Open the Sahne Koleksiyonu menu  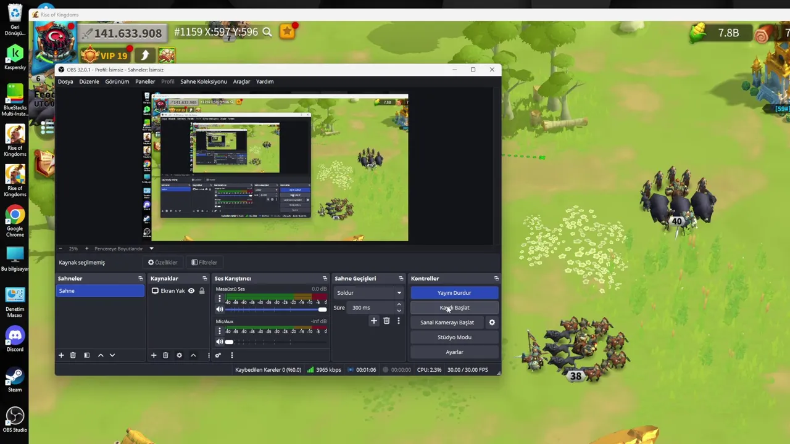(204, 81)
